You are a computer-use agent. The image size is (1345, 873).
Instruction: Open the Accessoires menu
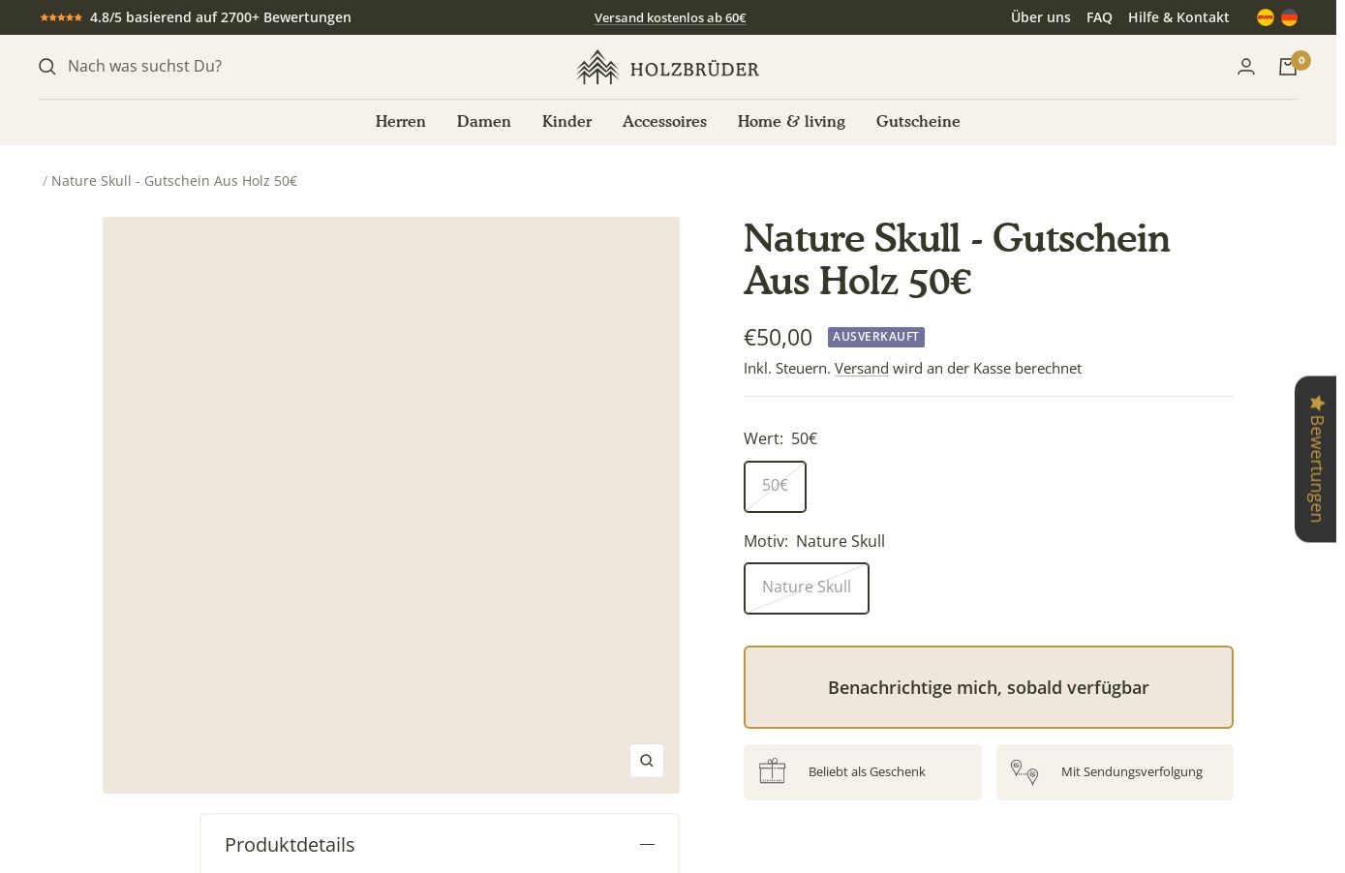[664, 121]
